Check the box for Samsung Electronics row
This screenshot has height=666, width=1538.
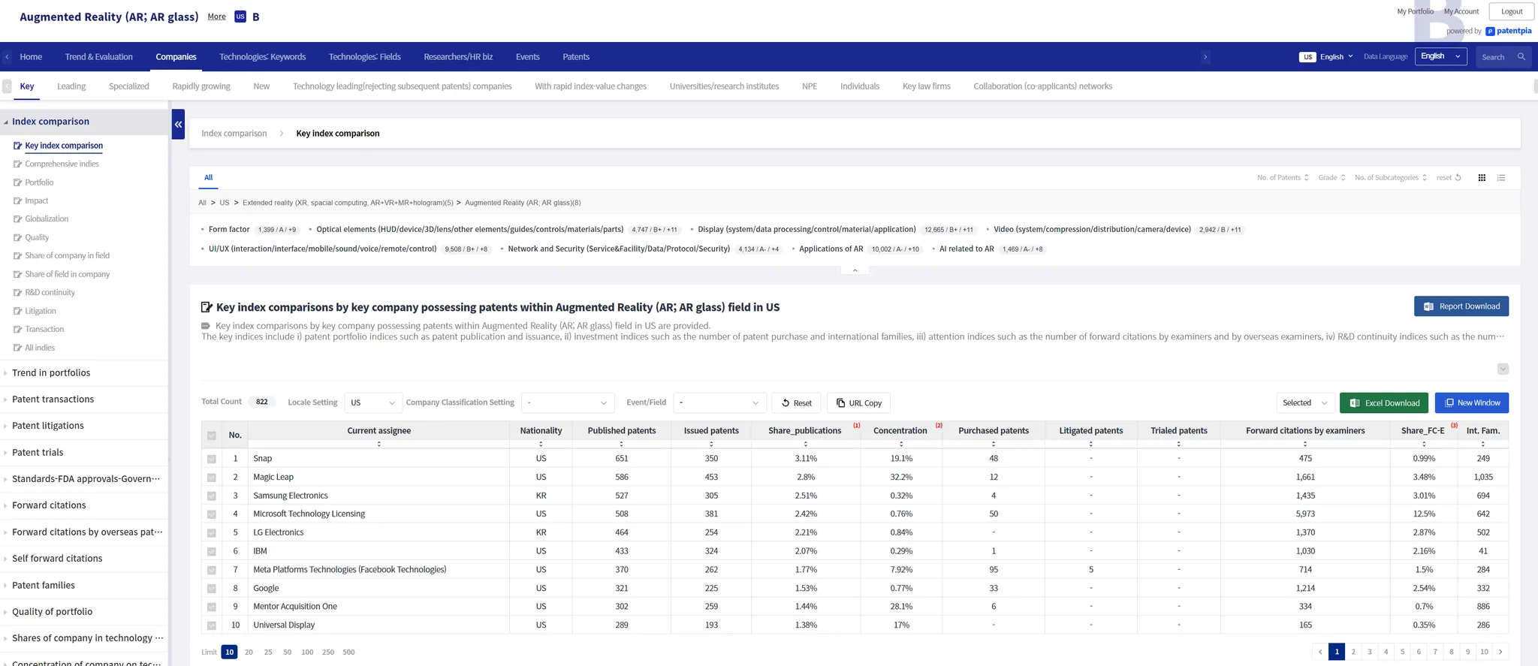tap(212, 496)
